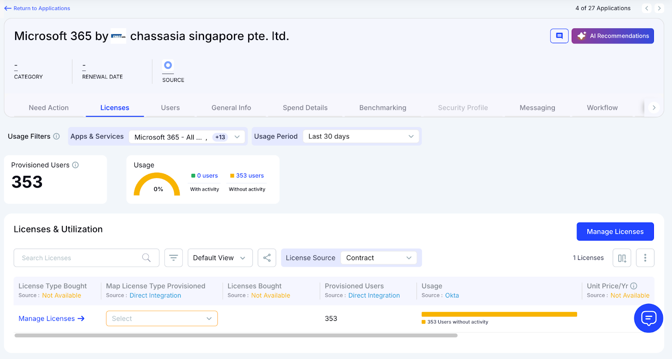The height and width of the screenshot is (359, 672).
Task: Click the 4 of 27 Applications text
Action: pos(603,8)
